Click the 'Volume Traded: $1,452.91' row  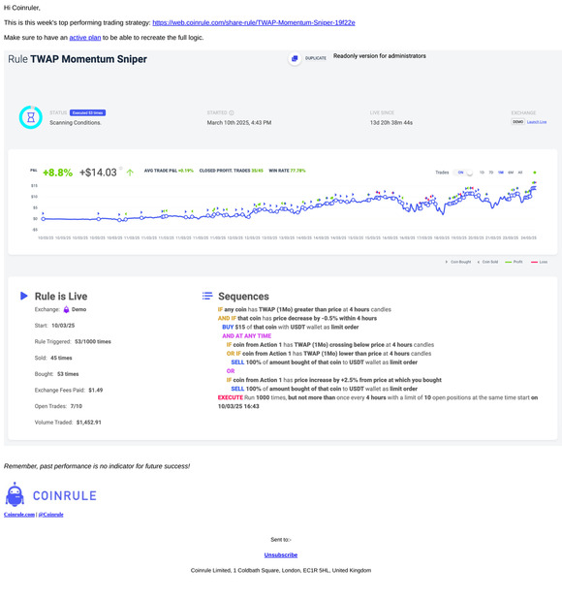click(68, 423)
